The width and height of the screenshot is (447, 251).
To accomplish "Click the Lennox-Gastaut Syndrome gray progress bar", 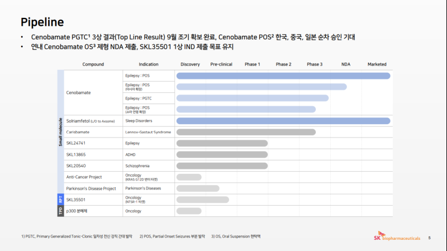I will (x=246, y=132).
